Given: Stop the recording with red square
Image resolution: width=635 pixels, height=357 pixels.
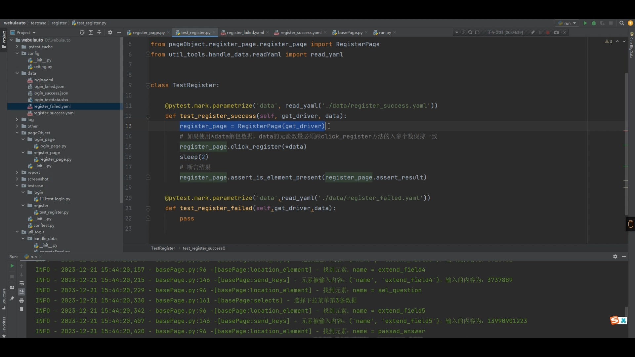Looking at the screenshot, I should [x=548, y=32].
